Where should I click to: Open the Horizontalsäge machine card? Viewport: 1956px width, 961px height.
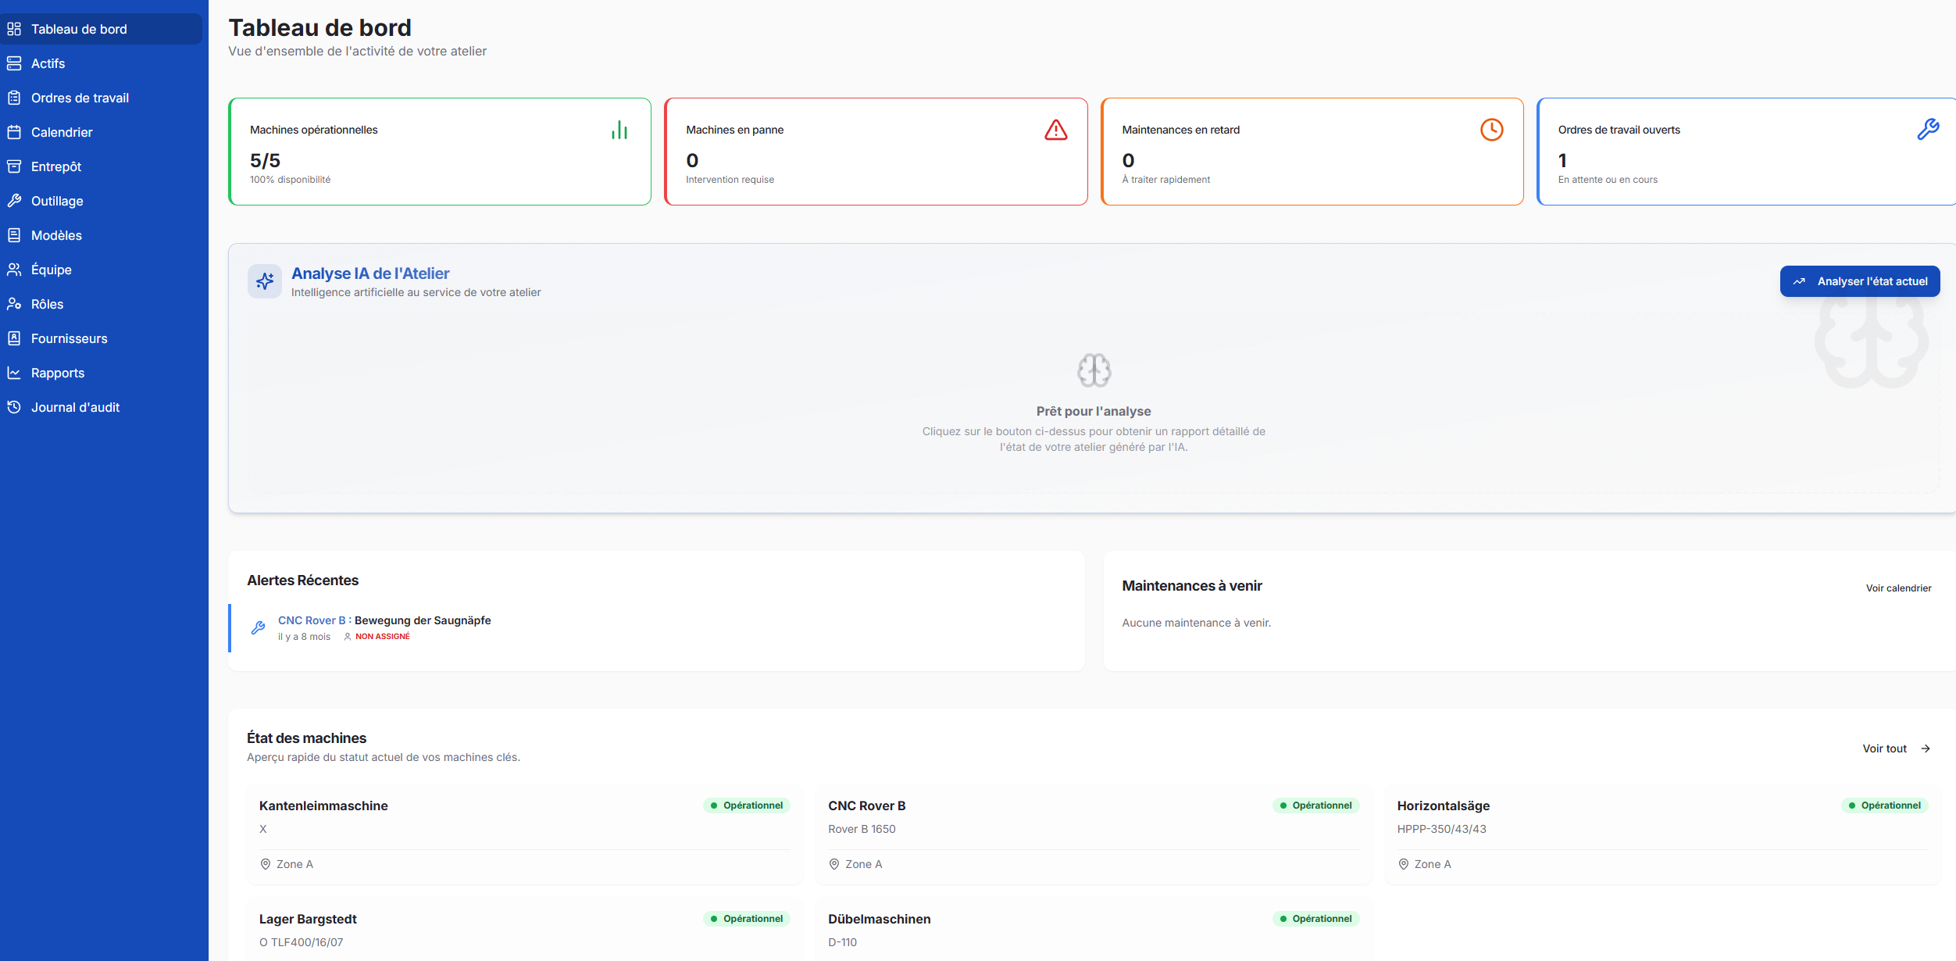click(1662, 835)
